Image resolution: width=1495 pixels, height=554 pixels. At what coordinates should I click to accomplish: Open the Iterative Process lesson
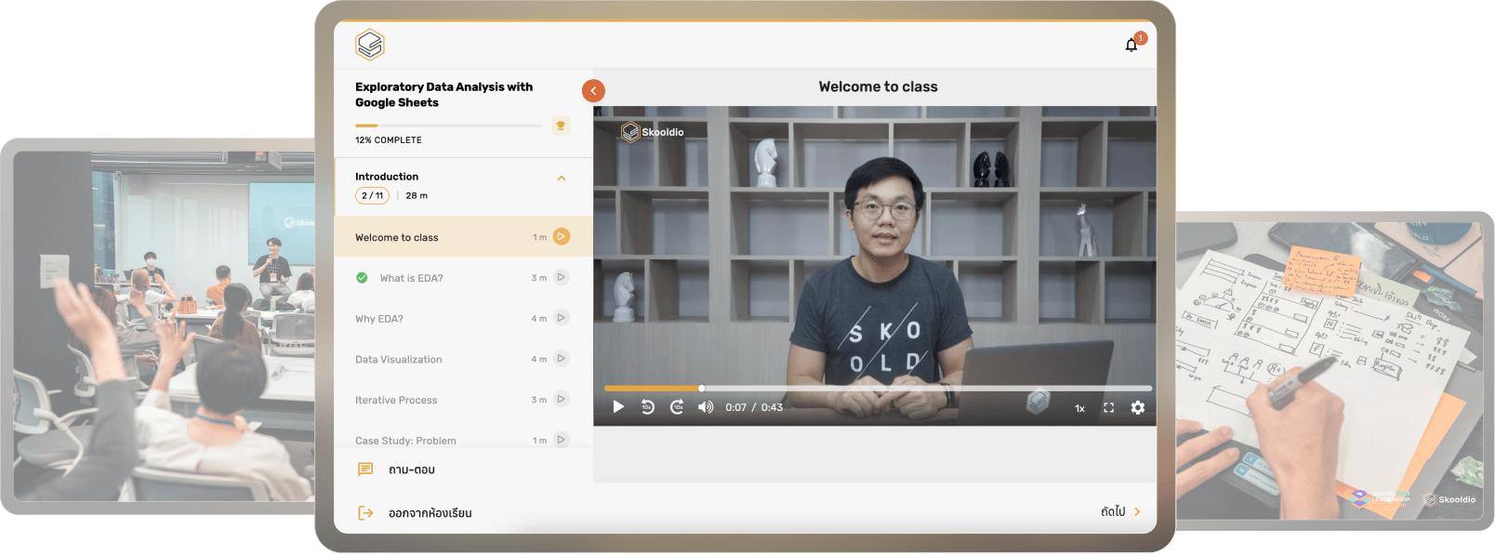[396, 401]
